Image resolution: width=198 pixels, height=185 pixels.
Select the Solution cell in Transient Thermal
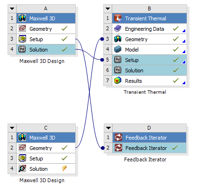[x=149, y=70]
